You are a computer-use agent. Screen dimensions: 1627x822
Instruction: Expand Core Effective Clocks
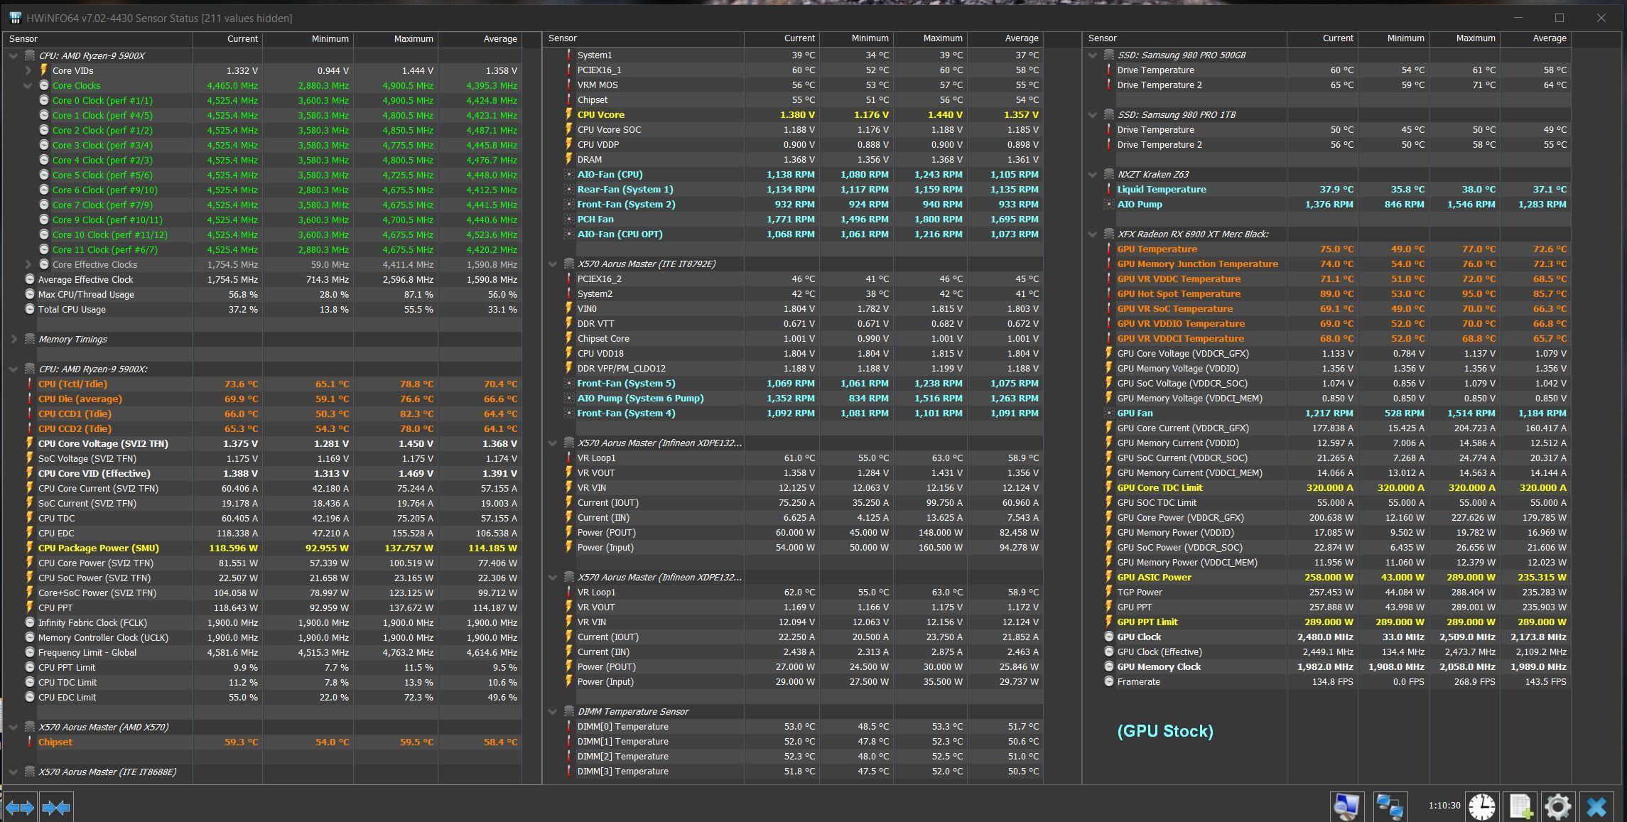coord(28,264)
